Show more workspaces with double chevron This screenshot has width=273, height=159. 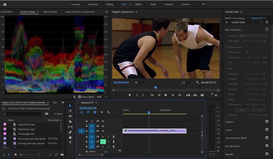203,4
